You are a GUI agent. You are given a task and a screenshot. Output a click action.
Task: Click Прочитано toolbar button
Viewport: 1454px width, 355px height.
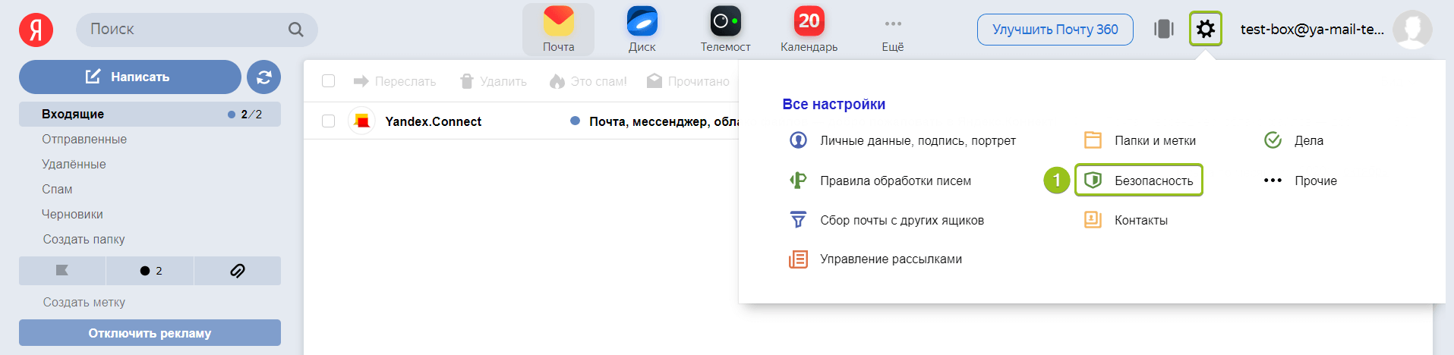click(x=688, y=81)
